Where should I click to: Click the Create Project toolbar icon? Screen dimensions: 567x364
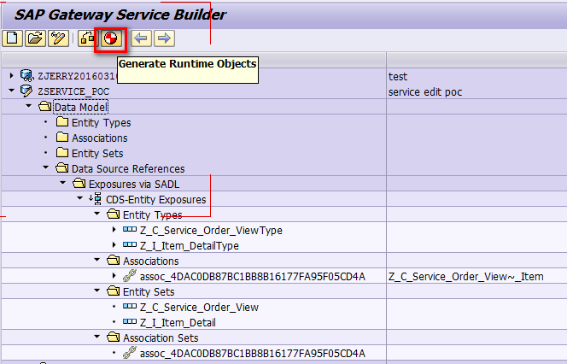(x=13, y=38)
